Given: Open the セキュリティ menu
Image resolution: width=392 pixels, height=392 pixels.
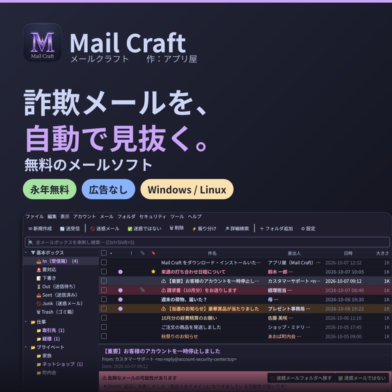Looking at the screenshot, I should pos(152,217).
